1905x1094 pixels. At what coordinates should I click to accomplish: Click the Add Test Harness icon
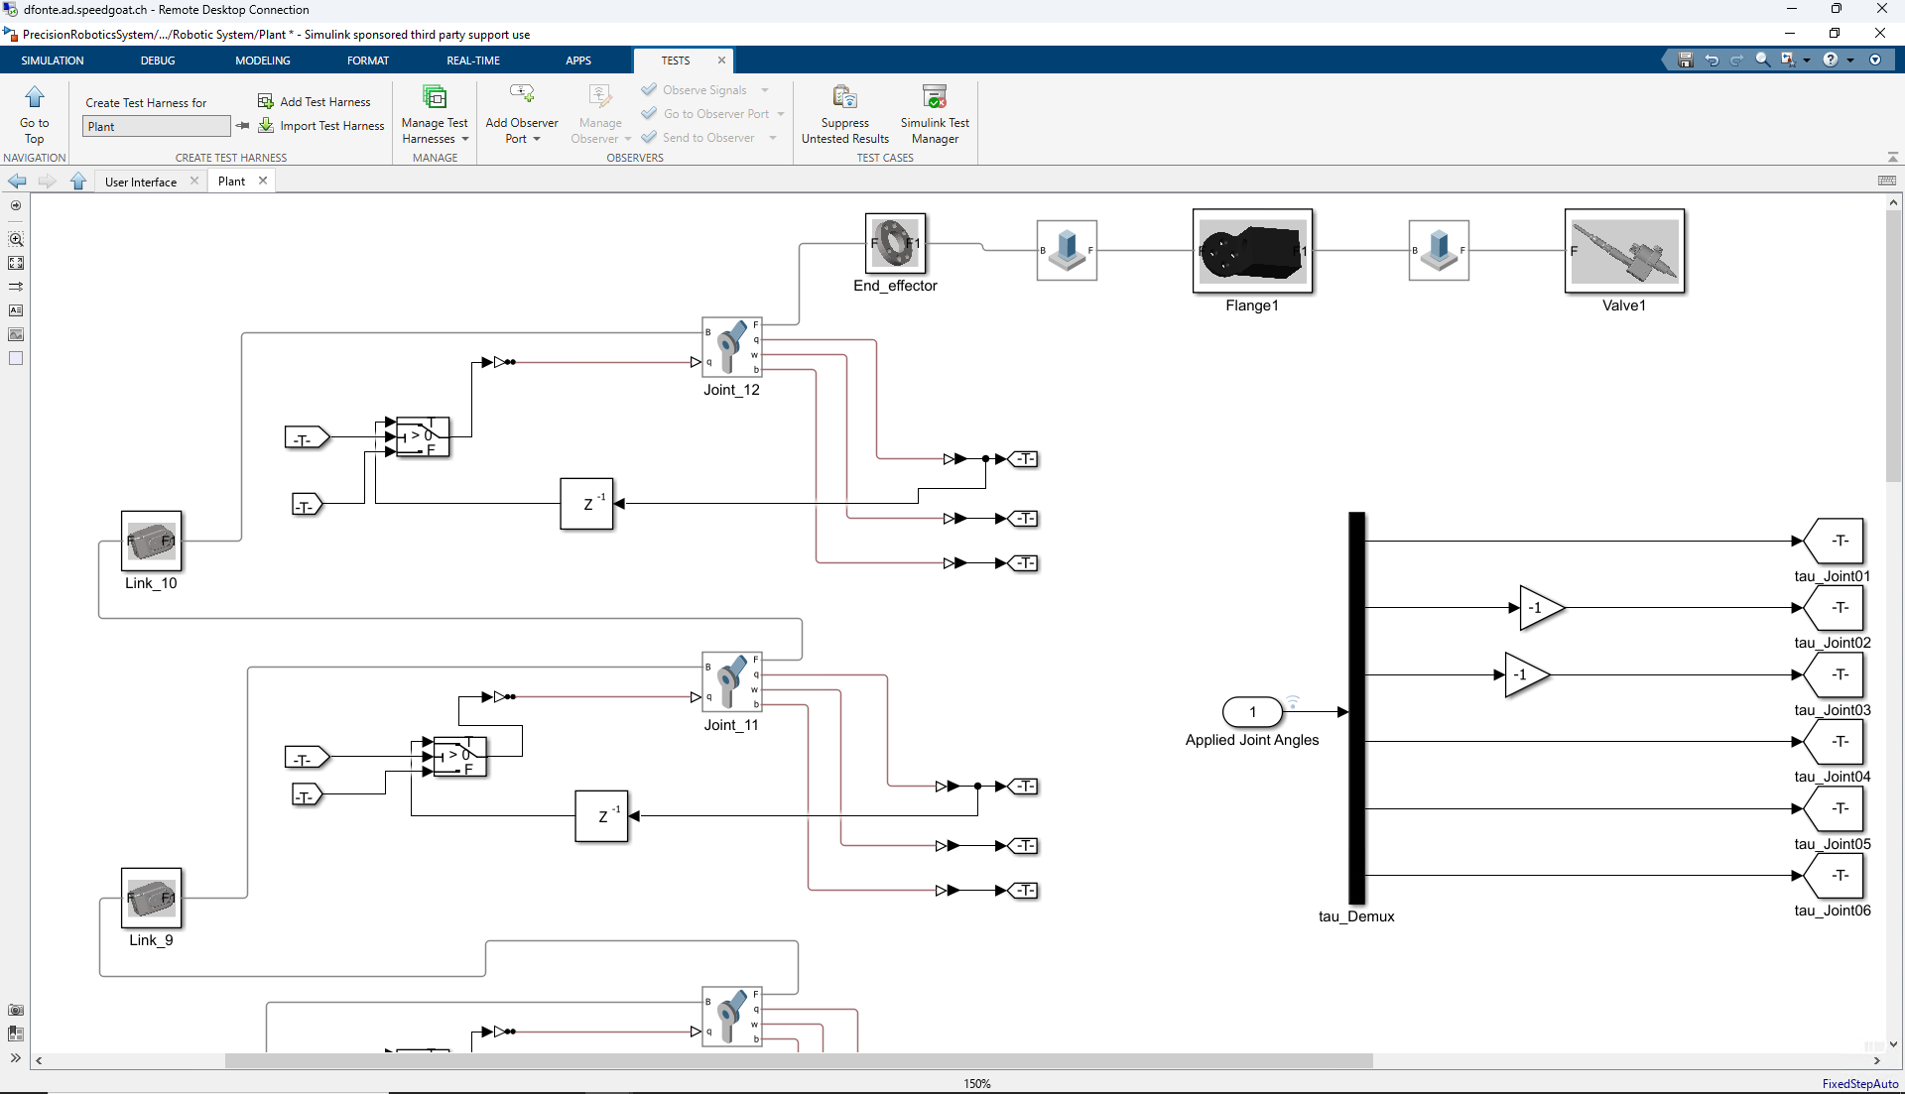point(265,101)
